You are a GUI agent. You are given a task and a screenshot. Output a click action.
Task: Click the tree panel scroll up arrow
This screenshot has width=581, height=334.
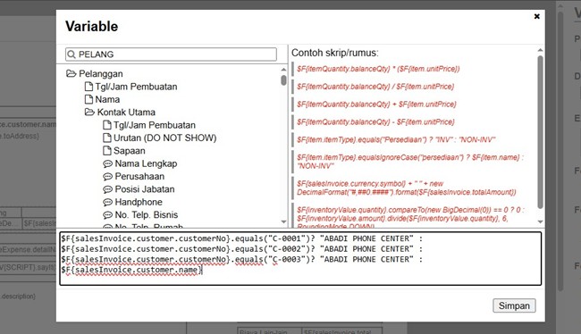tap(283, 70)
